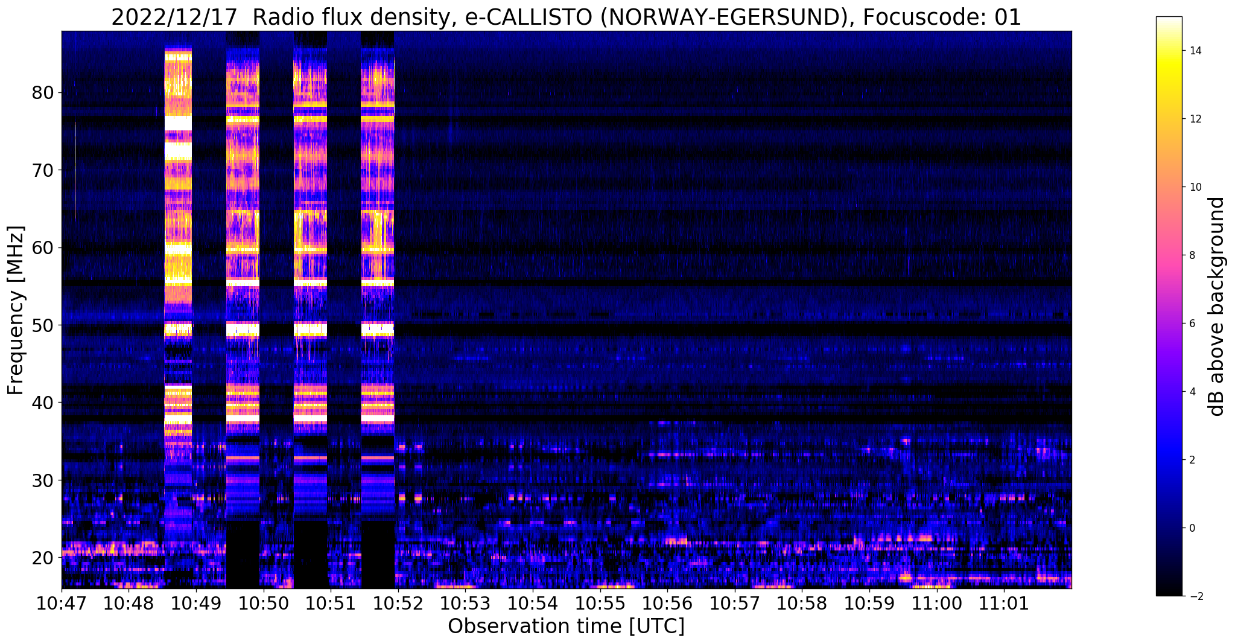1235x644 pixels.
Task: Click the 70 MHz frequency tick label
Action: [43, 170]
